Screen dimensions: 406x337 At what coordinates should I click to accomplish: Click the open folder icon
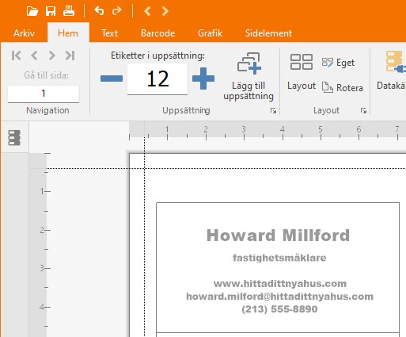pos(32,11)
